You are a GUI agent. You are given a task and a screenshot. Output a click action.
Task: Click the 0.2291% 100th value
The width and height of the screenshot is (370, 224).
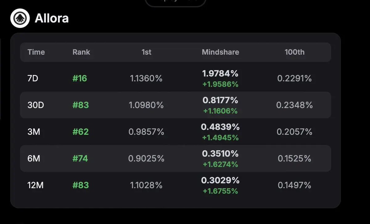pyautogui.click(x=294, y=79)
